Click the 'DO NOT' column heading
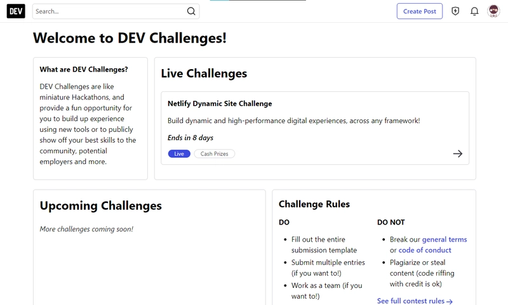 click(391, 222)
